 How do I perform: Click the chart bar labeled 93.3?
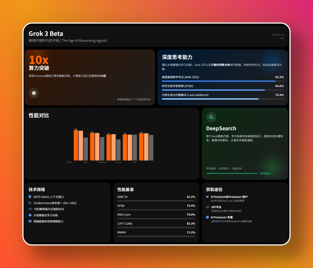click(x=76, y=145)
